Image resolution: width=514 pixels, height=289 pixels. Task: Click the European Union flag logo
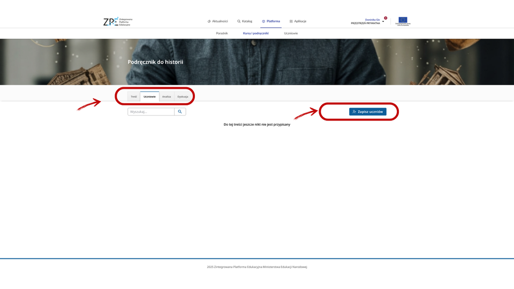[x=403, y=21]
